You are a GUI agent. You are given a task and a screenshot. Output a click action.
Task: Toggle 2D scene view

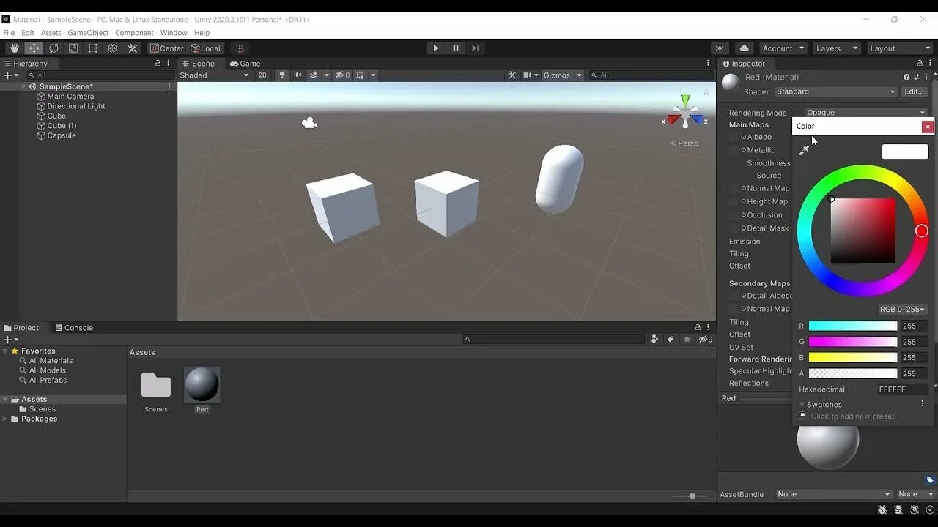[262, 75]
